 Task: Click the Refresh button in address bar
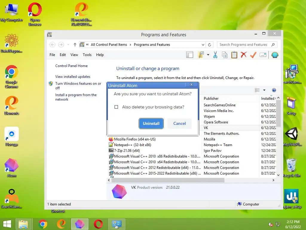tap(209, 45)
